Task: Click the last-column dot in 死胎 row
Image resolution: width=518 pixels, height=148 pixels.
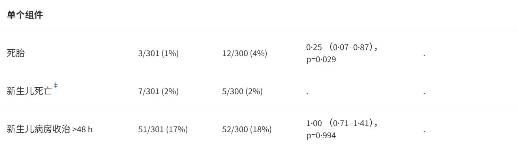Action: tap(424, 55)
